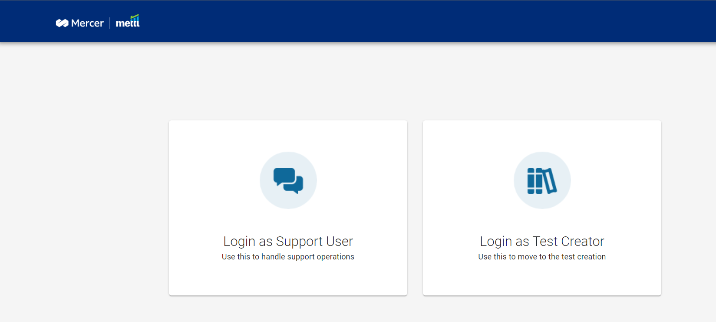Click the books test creator icon
This screenshot has height=322, width=716.
[x=542, y=180]
